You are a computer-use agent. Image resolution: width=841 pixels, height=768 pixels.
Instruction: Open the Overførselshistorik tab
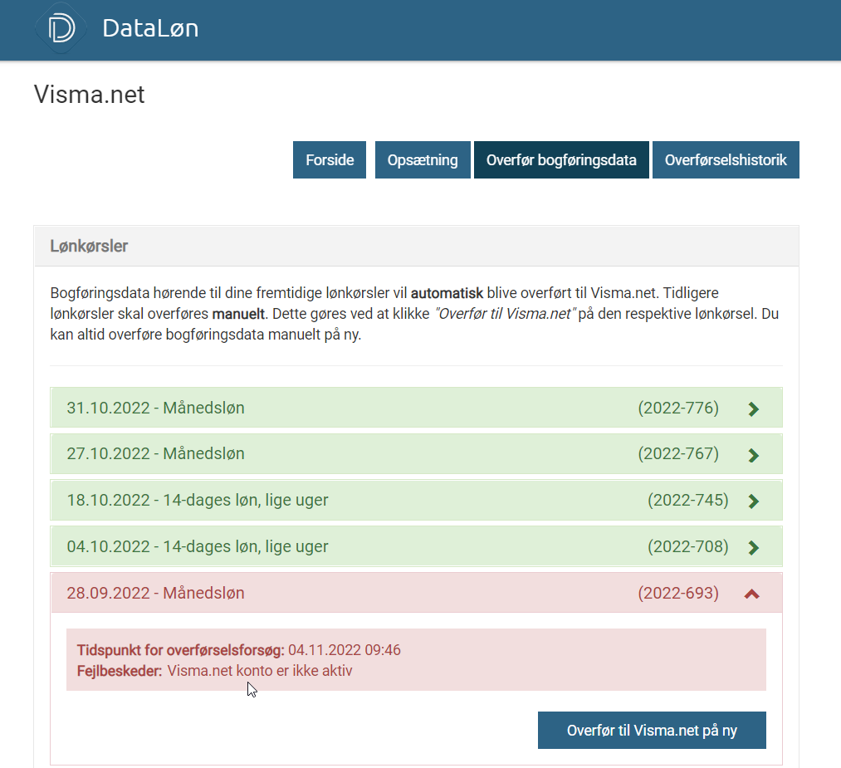726,160
